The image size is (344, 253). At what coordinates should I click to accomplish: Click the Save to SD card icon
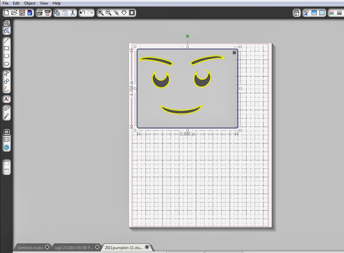click(30, 13)
